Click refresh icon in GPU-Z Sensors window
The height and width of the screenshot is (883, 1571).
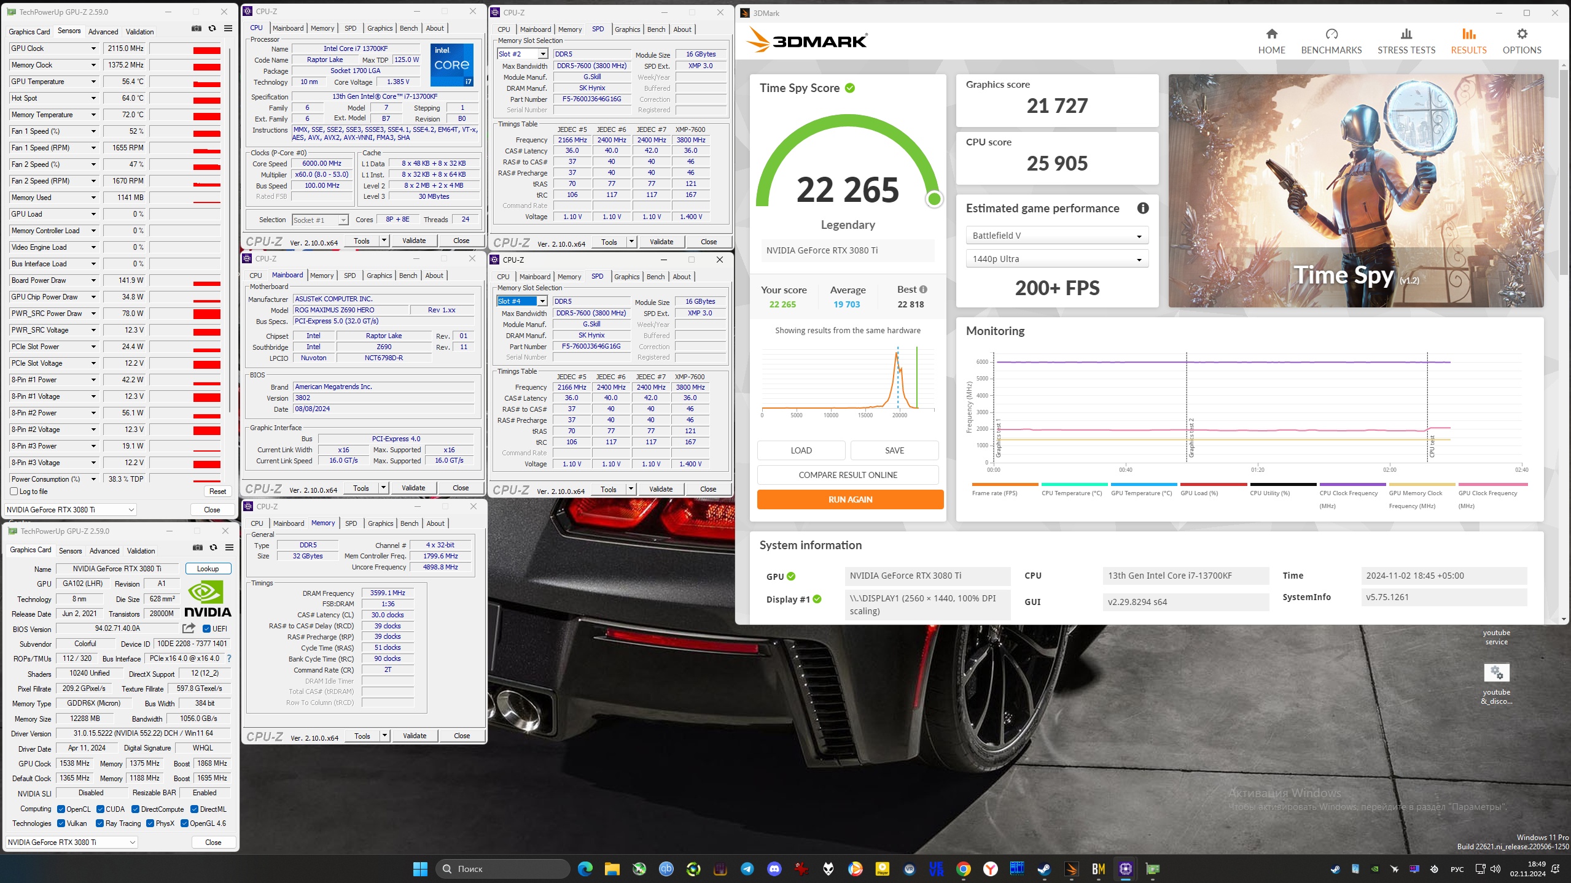212,29
